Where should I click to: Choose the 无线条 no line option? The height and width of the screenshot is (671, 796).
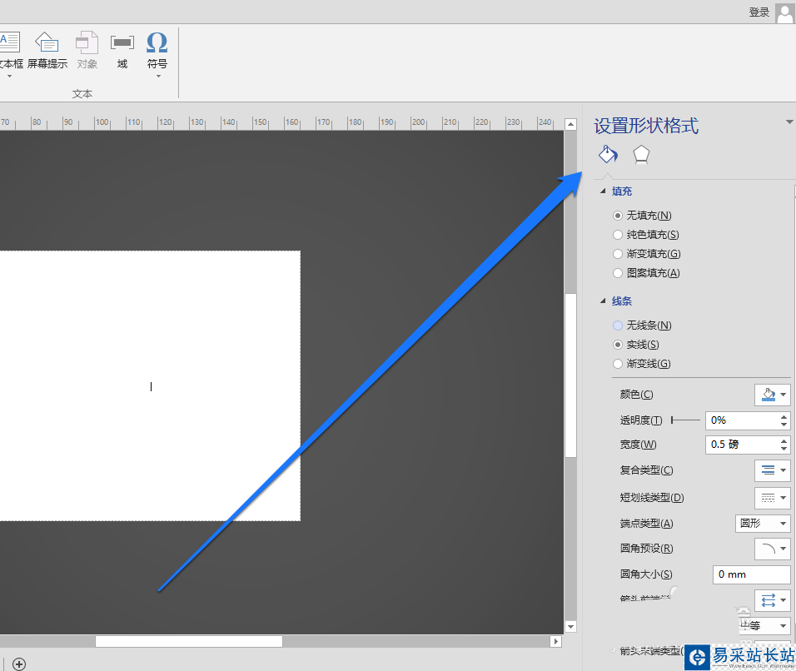(642, 326)
